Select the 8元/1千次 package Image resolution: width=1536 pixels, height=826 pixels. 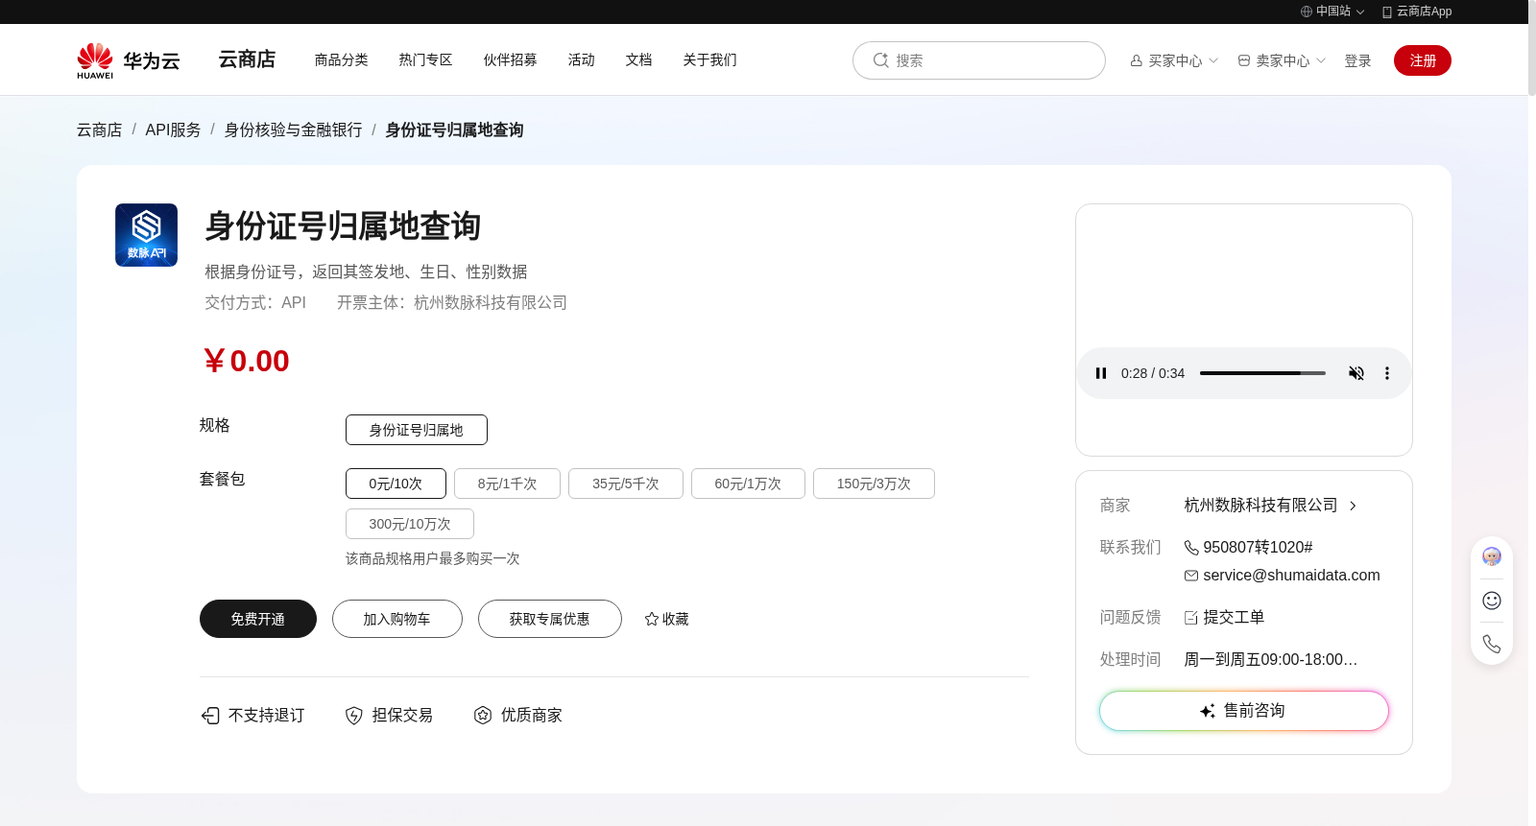tap(507, 484)
